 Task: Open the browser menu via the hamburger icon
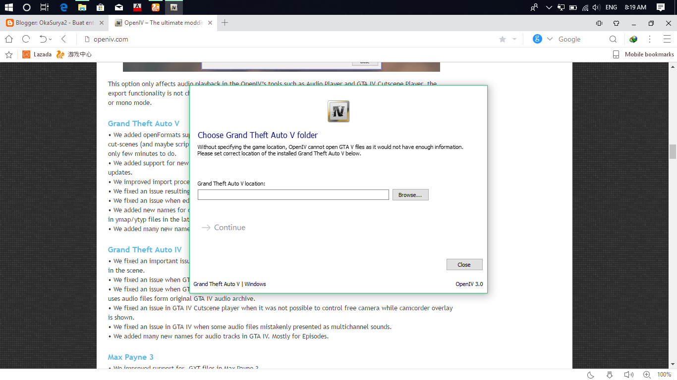pyautogui.click(x=667, y=39)
